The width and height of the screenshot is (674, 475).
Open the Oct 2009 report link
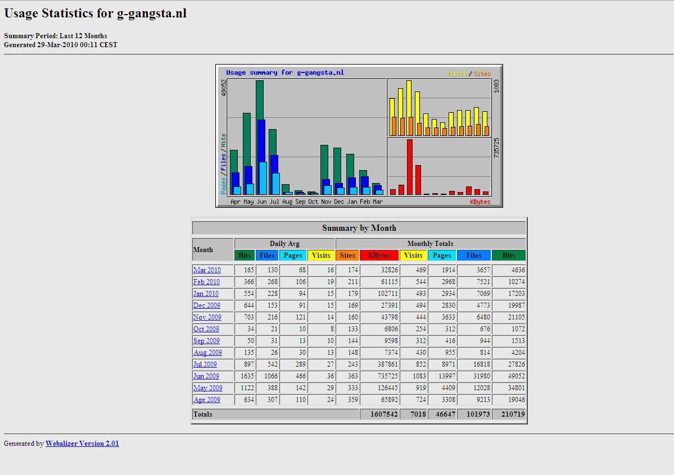tap(206, 329)
